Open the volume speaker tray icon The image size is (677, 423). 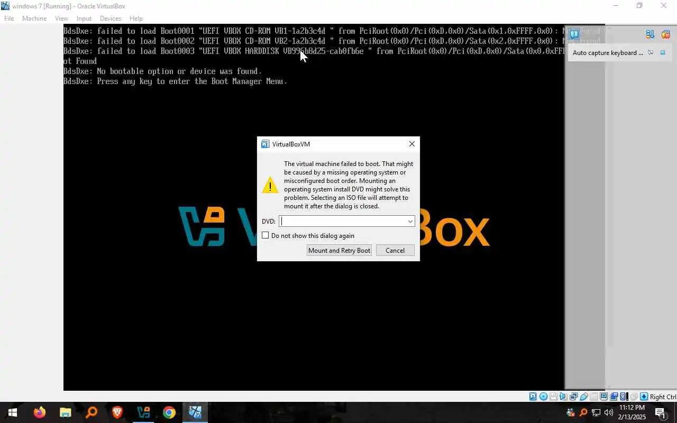(x=609, y=412)
